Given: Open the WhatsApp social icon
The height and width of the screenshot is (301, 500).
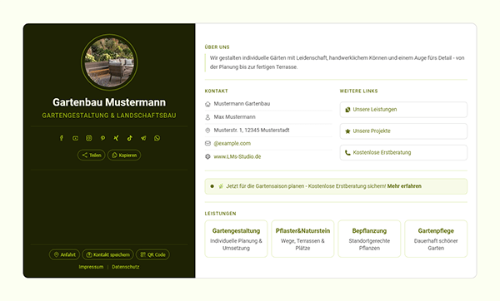Looking at the screenshot, I should tap(157, 138).
